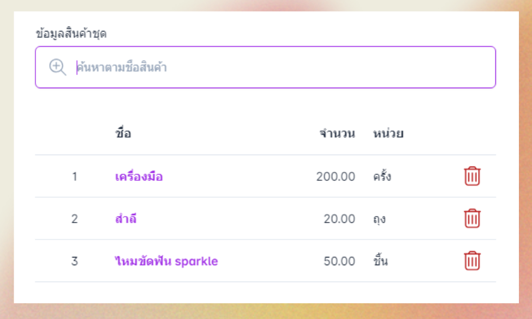Click the ถุง unit cell

pos(380,219)
